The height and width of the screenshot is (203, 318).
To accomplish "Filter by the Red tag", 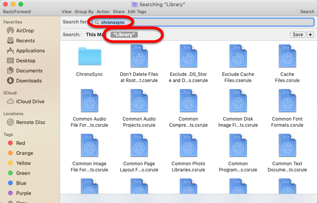I will [20, 143].
